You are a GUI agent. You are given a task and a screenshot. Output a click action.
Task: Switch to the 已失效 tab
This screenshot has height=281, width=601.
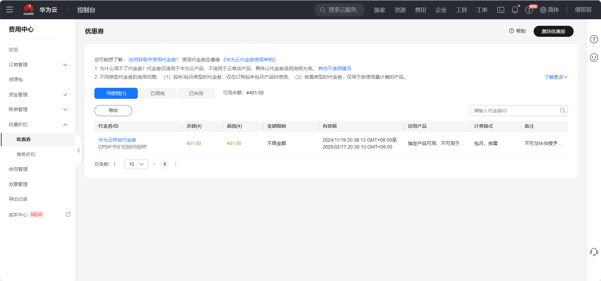[x=196, y=93]
